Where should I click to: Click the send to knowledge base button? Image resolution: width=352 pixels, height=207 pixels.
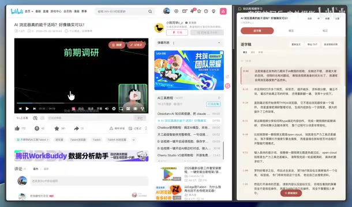tap(331, 44)
